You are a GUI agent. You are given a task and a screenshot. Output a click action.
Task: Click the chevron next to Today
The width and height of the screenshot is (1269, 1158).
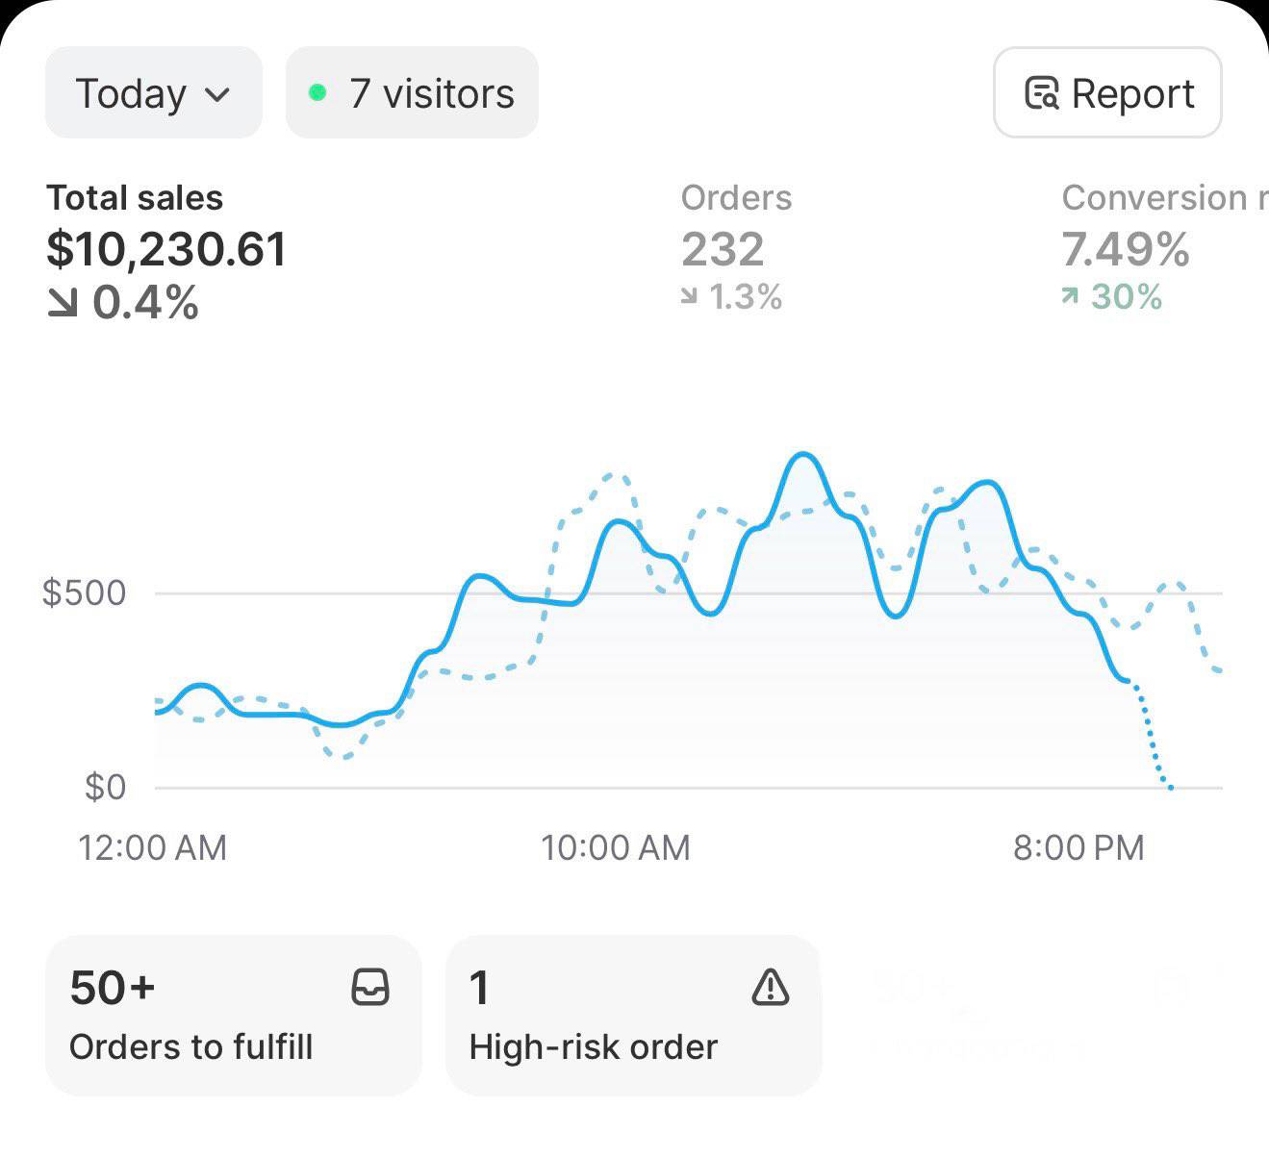point(218,94)
